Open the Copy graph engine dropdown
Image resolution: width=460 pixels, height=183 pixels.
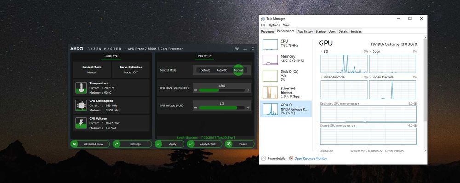pyautogui.click(x=370, y=51)
